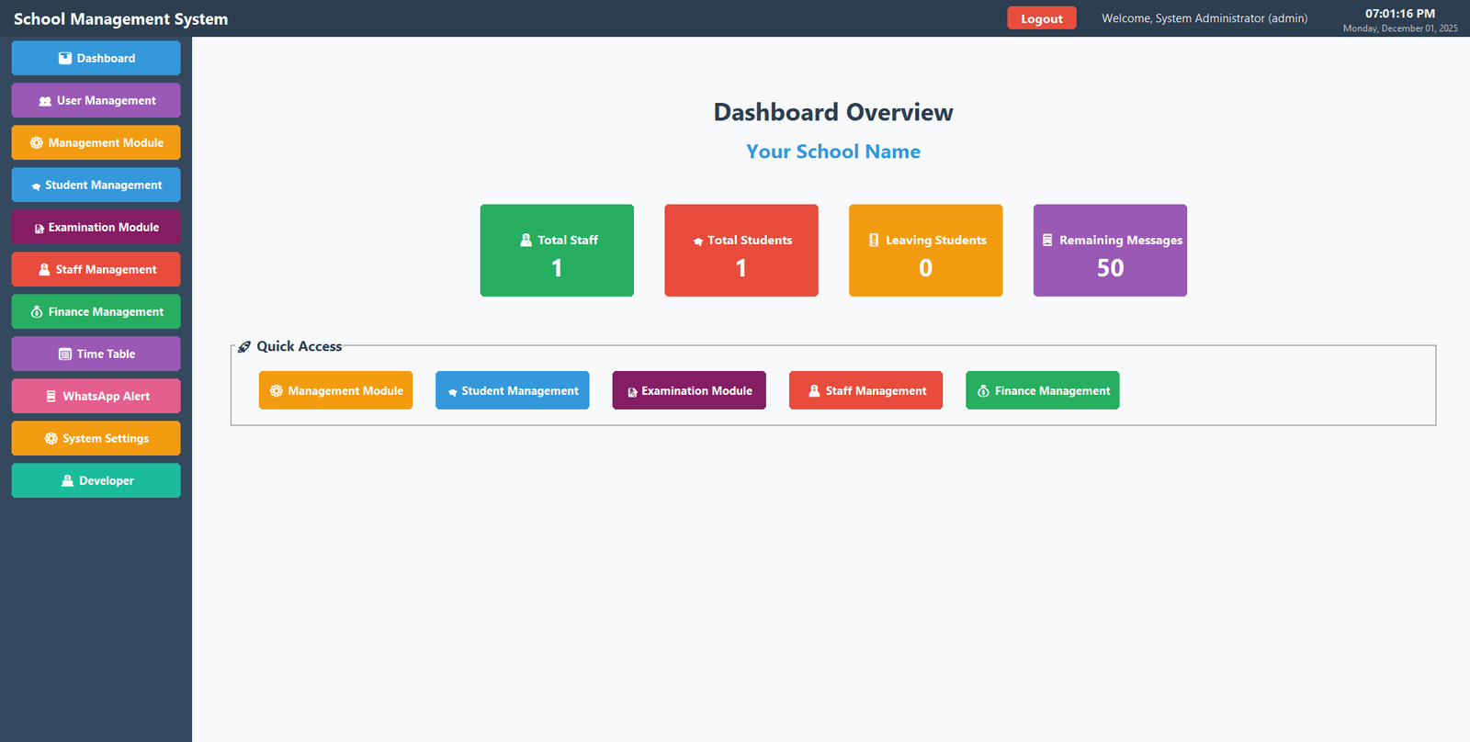1470x742 pixels.
Task: Launch Quick Access Examination Module
Action: click(689, 390)
